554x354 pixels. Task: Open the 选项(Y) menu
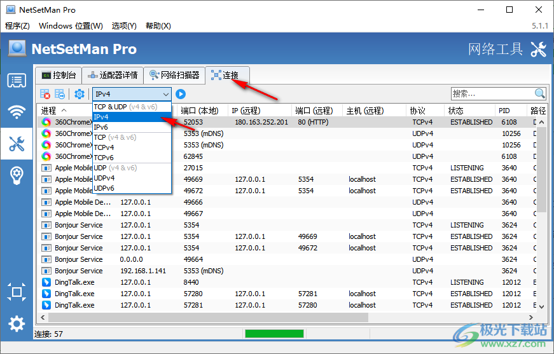[124, 26]
